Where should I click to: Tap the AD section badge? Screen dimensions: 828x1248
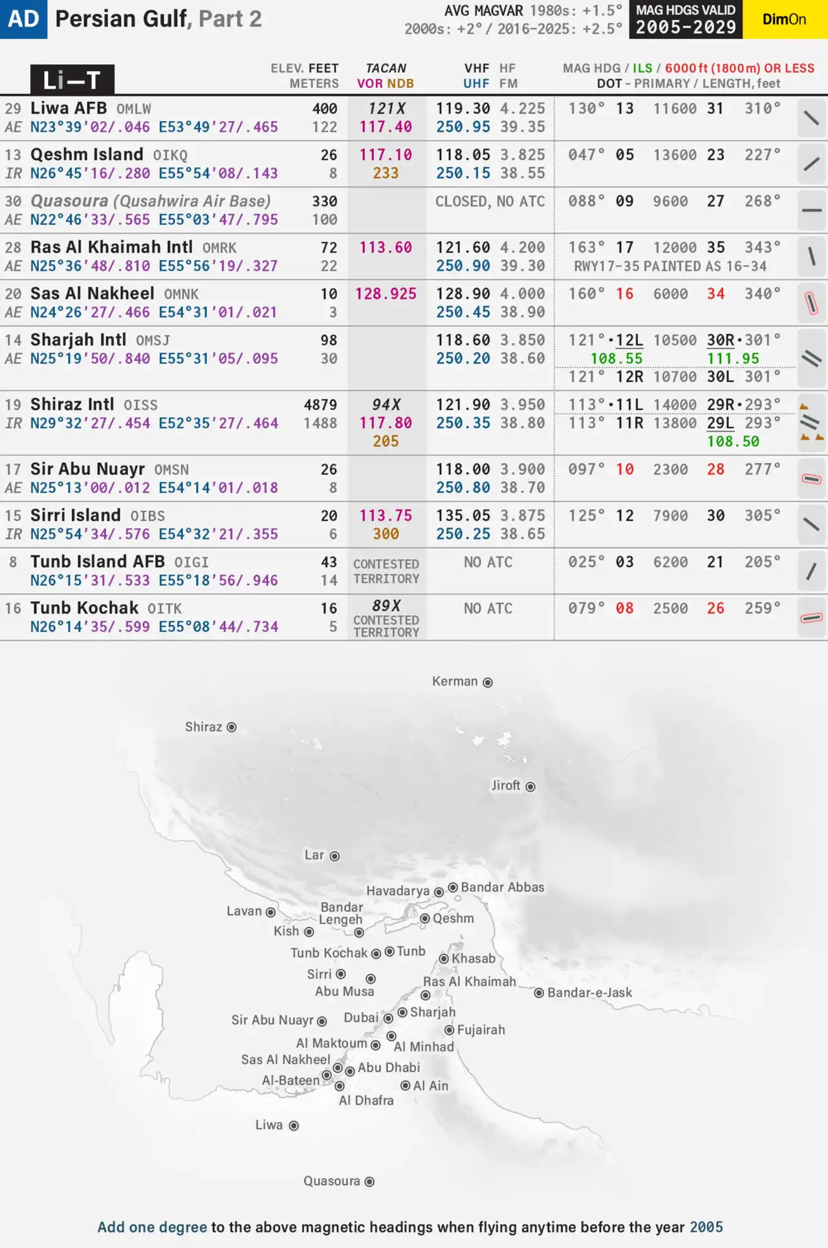(23, 19)
